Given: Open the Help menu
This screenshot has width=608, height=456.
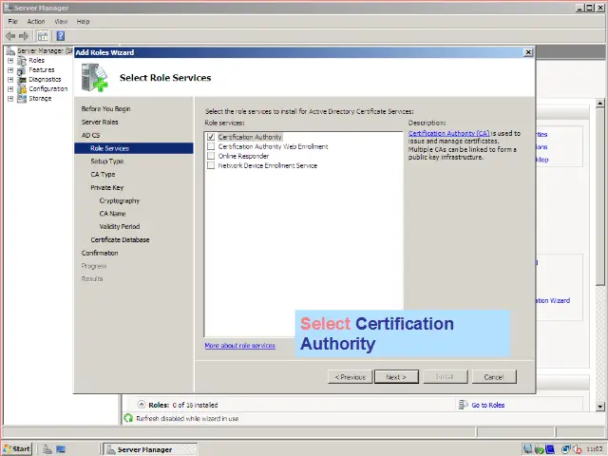Looking at the screenshot, I should (x=83, y=21).
